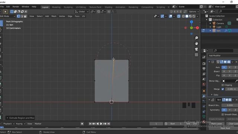The image size is (238, 134).
Task: Open the World properties tab icon
Action: [204, 84]
